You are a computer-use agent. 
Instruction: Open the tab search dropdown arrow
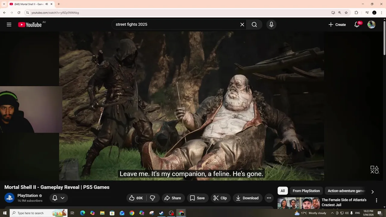(x=4, y=4)
